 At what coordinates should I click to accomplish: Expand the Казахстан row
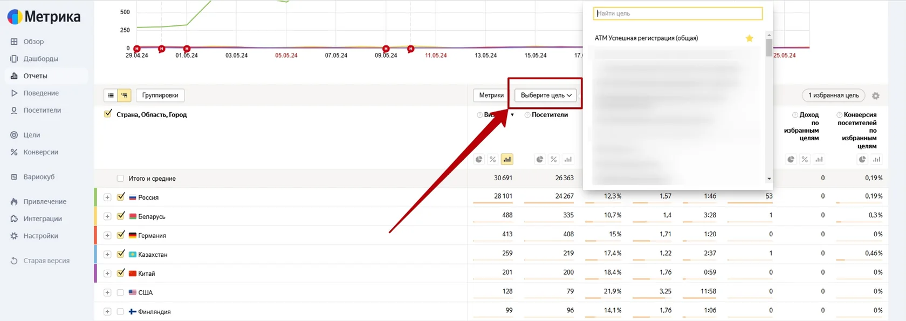(107, 255)
